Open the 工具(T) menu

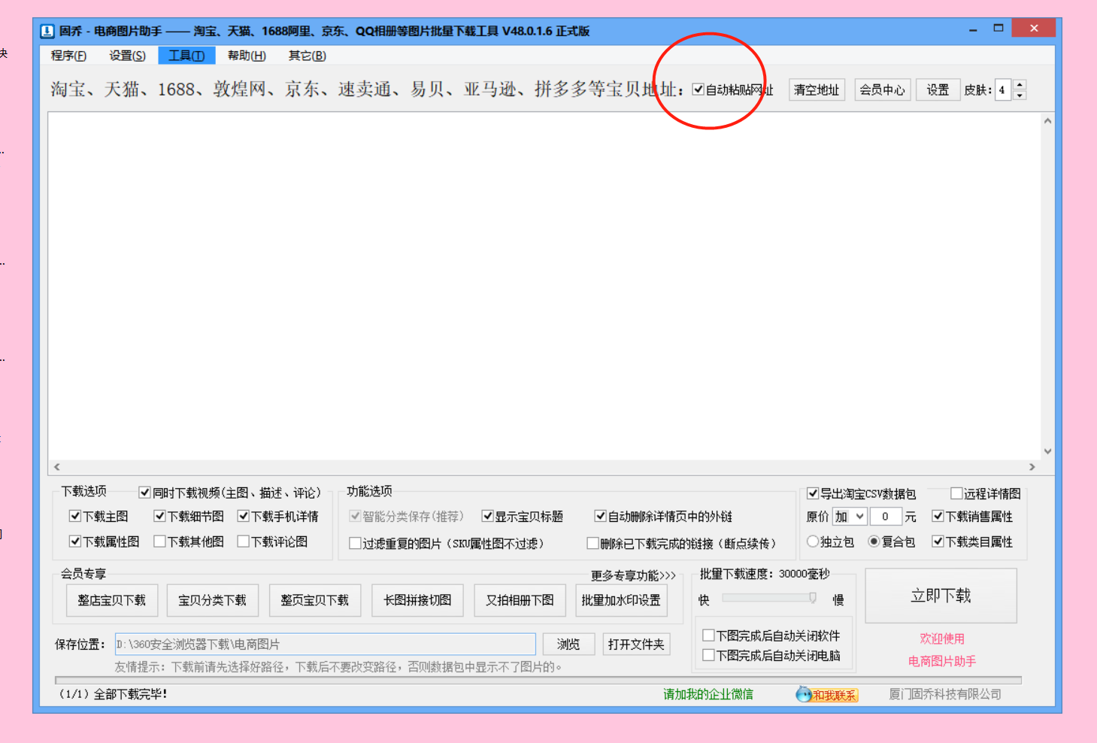(x=186, y=56)
